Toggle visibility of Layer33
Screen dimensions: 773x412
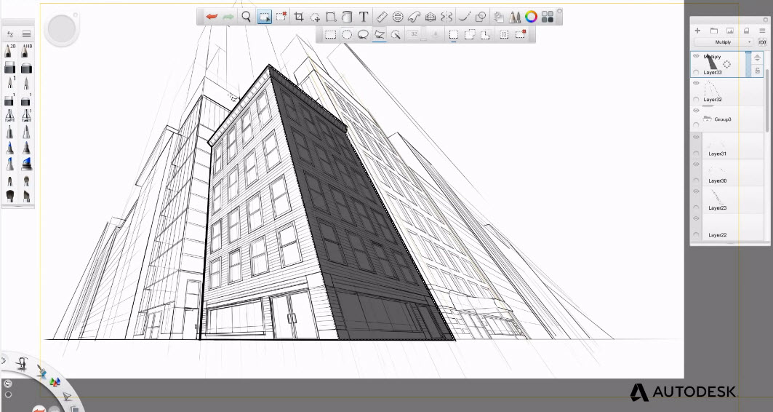click(696, 56)
